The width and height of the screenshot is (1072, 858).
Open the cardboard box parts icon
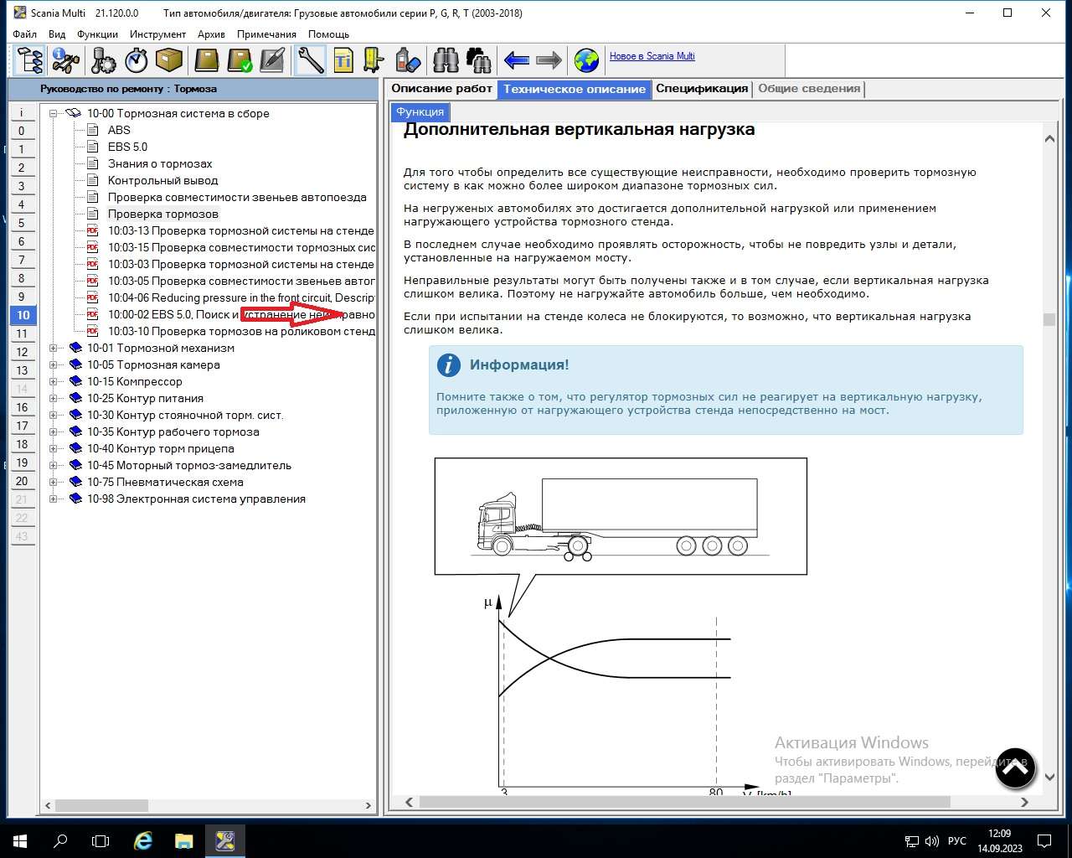click(x=169, y=60)
